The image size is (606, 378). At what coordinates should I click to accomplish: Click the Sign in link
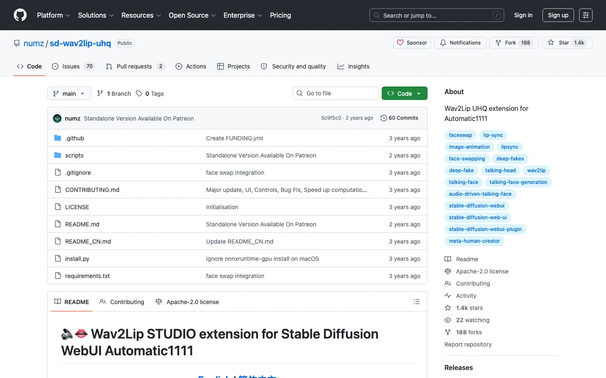tap(523, 15)
